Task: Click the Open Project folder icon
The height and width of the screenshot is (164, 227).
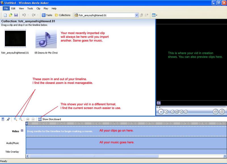Action: pyautogui.click(x=10, y=15)
